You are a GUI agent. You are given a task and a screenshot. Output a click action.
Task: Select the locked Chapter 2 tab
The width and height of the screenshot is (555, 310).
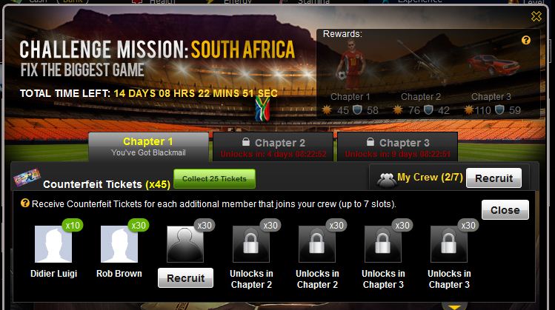click(x=273, y=147)
